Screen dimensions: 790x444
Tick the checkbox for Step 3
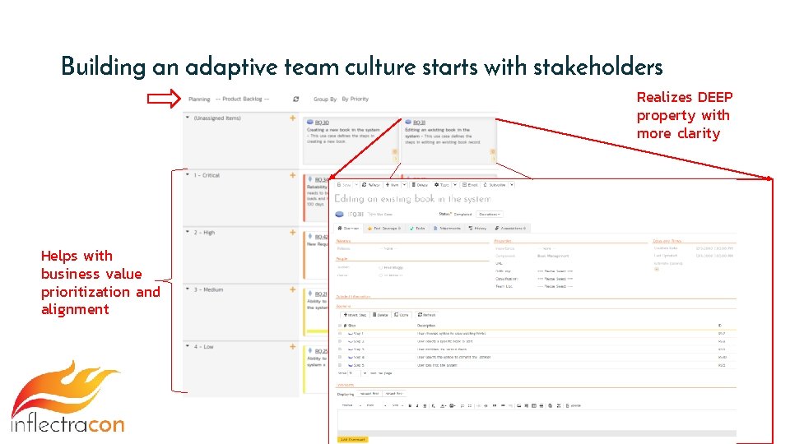click(340, 349)
